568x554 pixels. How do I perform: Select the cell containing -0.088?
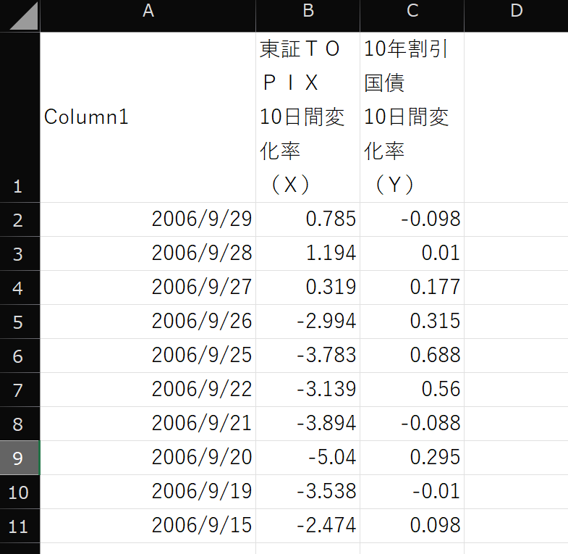412,424
